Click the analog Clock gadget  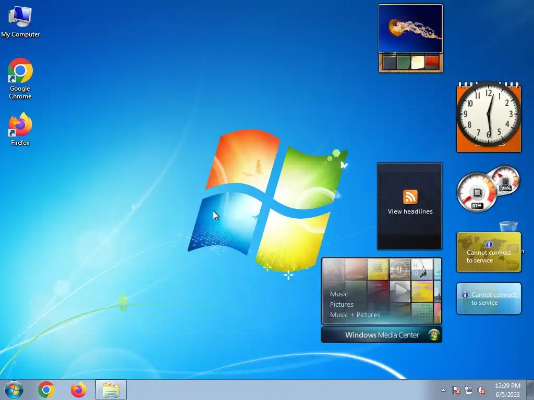[489, 114]
